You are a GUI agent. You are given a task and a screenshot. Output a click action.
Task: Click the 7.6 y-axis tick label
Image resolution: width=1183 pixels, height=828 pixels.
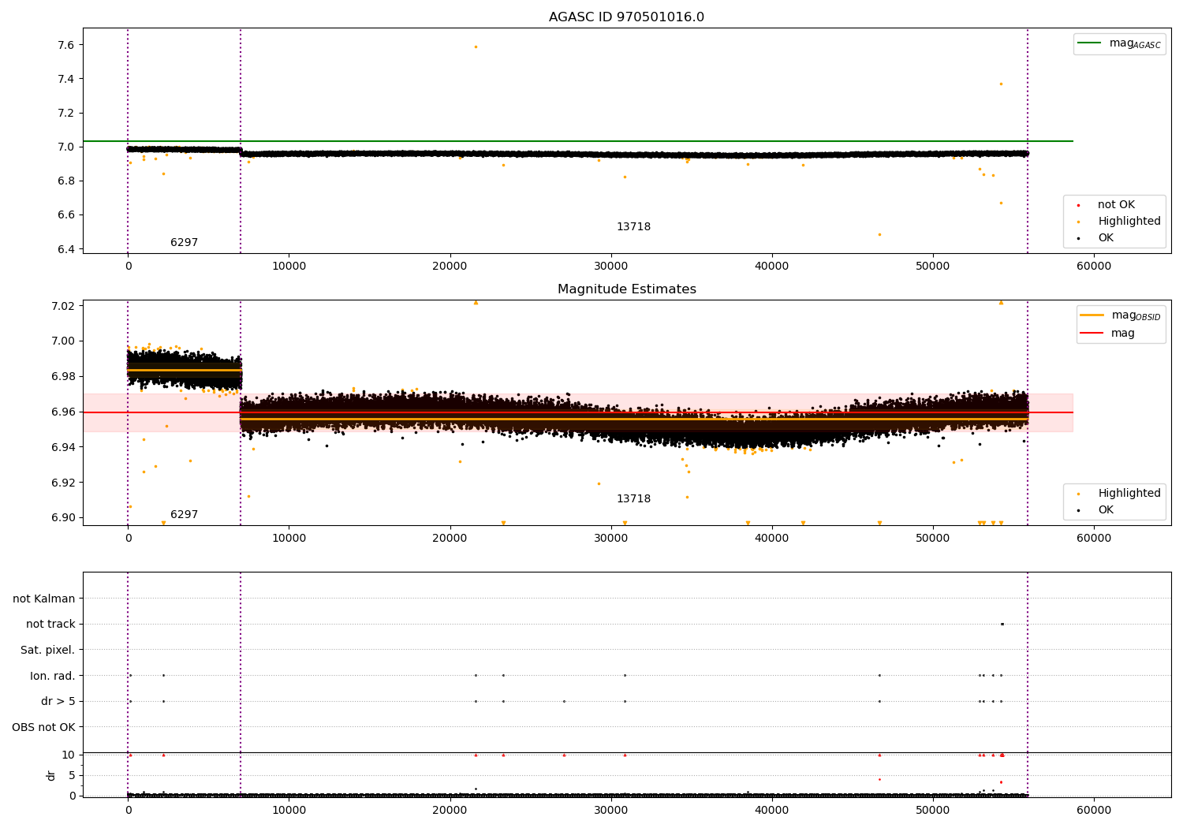[65, 45]
